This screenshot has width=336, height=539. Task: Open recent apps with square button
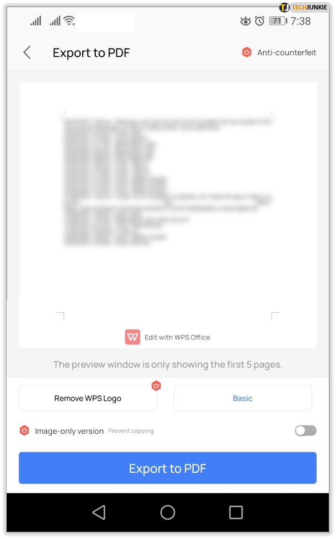[x=236, y=512]
